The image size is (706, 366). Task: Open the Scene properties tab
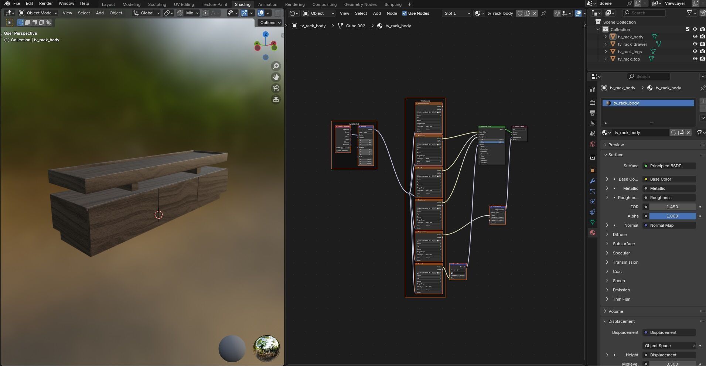593,133
